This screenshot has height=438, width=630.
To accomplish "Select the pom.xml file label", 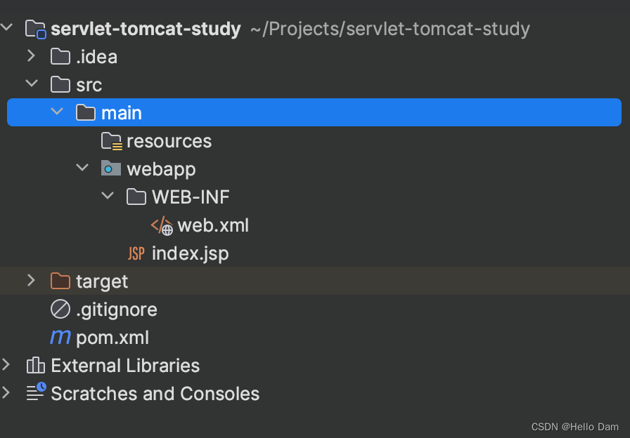I will coord(112,338).
